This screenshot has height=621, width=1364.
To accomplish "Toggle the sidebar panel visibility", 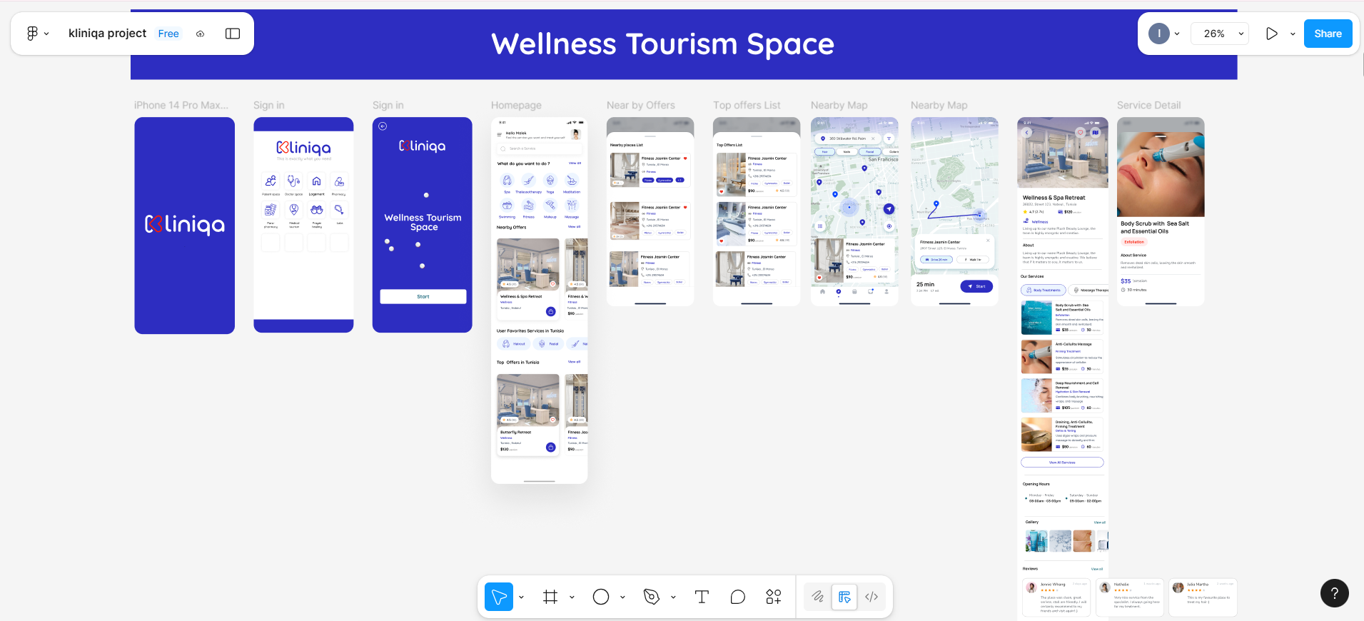I will (x=233, y=34).
